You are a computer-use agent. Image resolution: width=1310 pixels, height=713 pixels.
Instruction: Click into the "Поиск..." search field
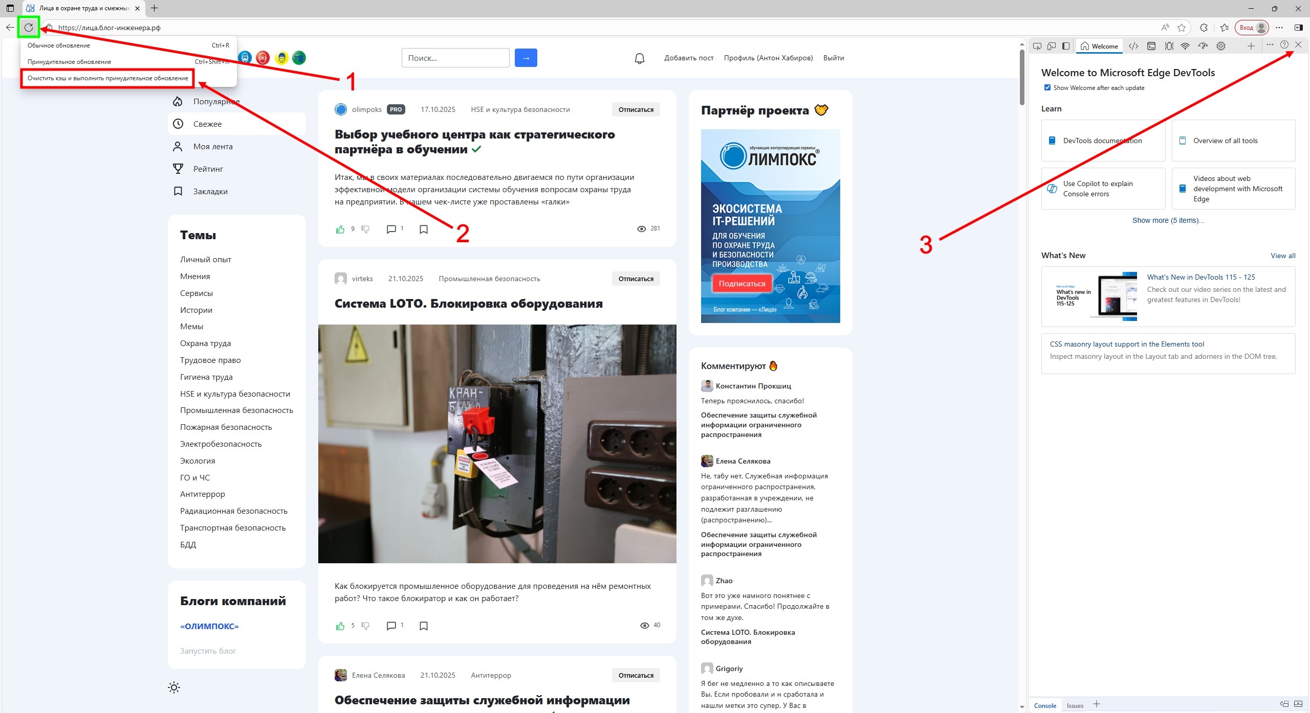pyautogui.click(x=455, y=58)
